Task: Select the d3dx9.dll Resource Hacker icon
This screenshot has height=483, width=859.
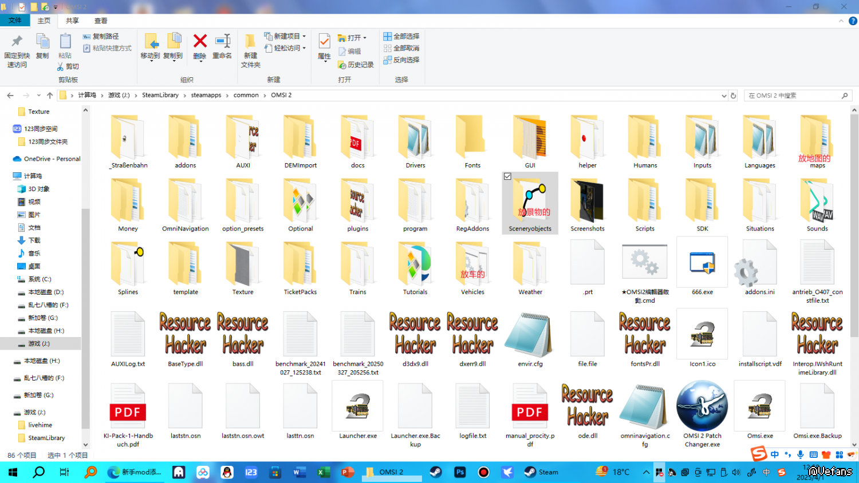Action: click(x=415, y=334)
